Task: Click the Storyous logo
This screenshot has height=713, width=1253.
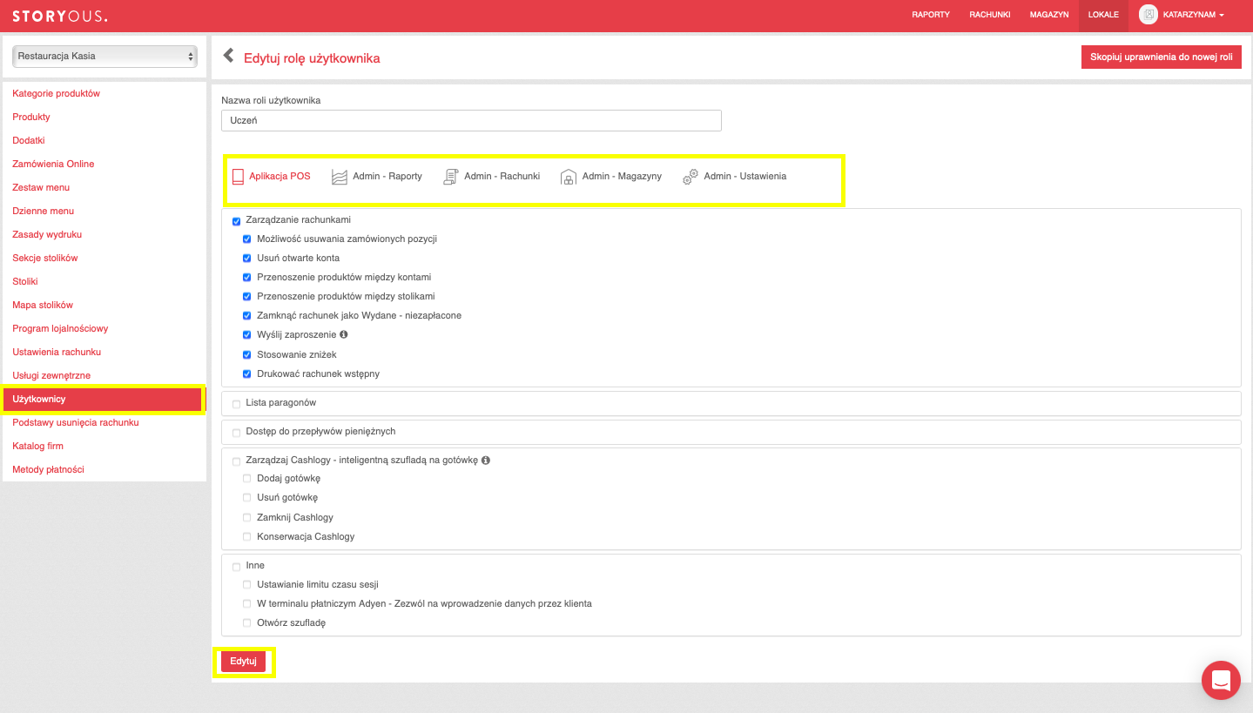Action: [x=60, y=16]
